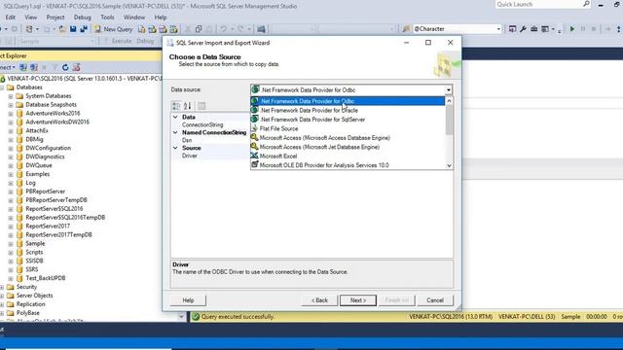Click the Property Pages icon in the grid toolbar

(x=202, y=106)
